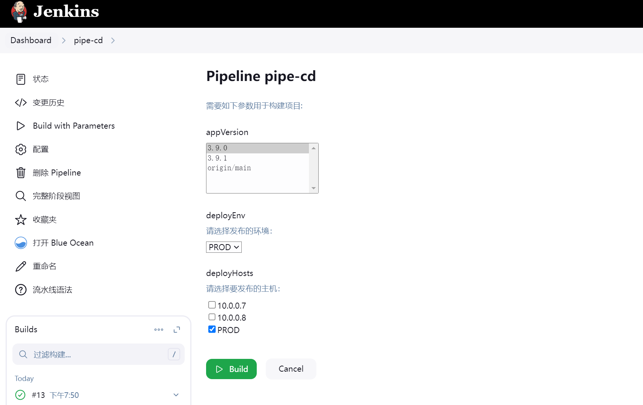Viewport: 643px width, 405px height.
Task: Open Blue Ocean via its blue icon
Action: point(21,243)
